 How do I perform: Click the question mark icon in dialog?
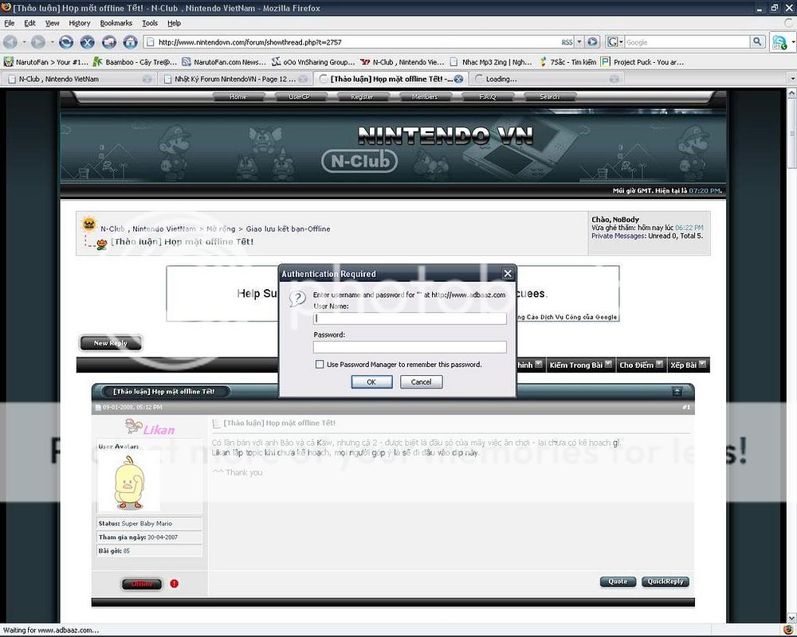pyautogui.click(x=296, y=299)
